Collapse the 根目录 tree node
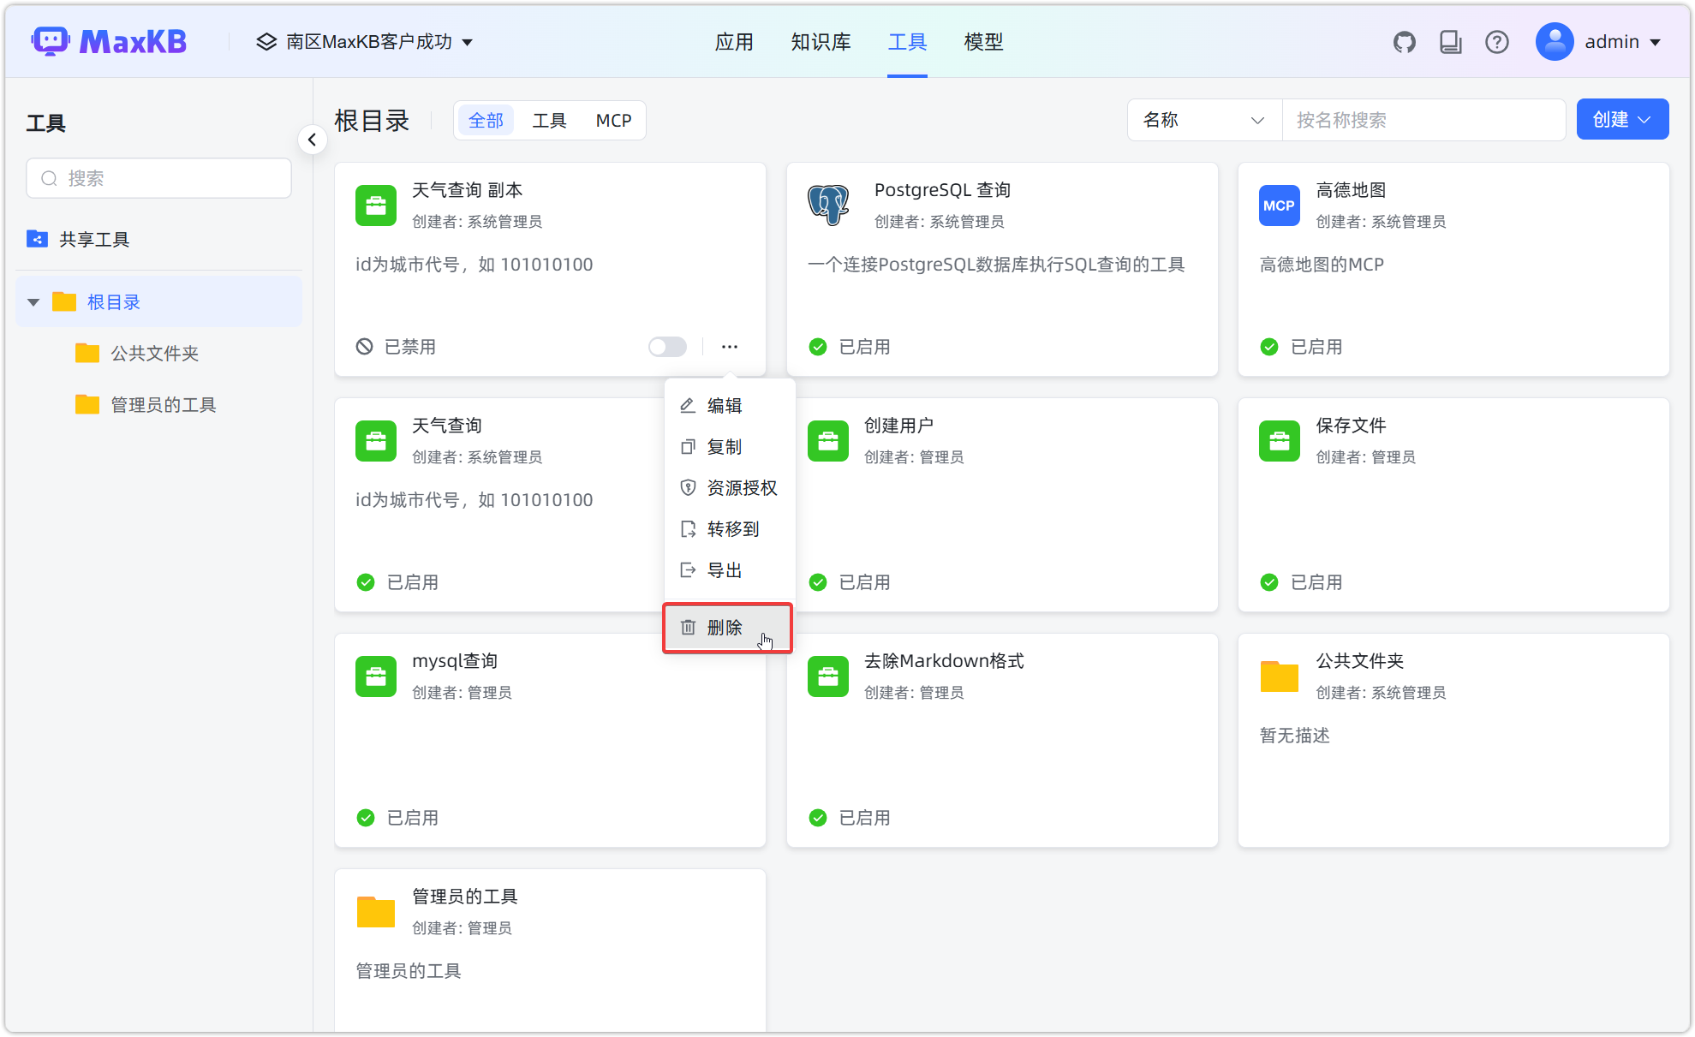This screenshot has height=1037, width=1695. pyautogui.click(x=33, y=302)
